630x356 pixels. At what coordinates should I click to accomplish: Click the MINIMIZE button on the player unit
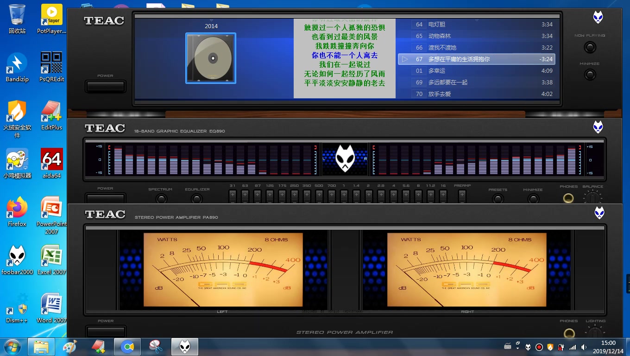pos(590,74)
